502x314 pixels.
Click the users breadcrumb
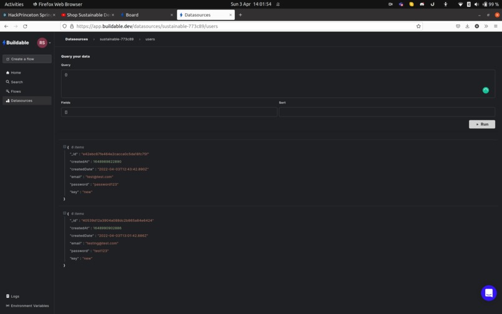[150, 39]
